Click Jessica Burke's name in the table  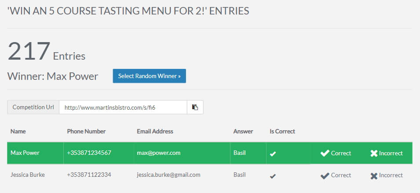click(x=28, y=175)
